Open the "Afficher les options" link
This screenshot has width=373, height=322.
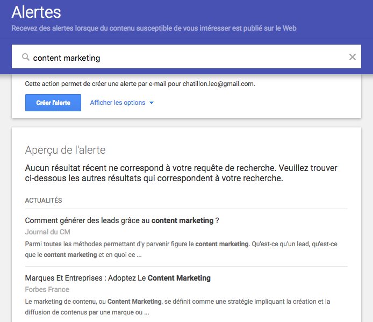click(x=117, y=103)
